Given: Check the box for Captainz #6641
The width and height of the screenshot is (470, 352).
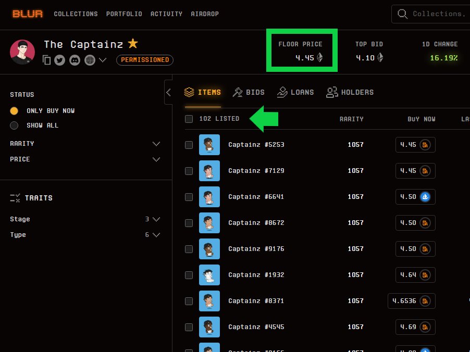Looking at the screenshot, I should point(189,197).
